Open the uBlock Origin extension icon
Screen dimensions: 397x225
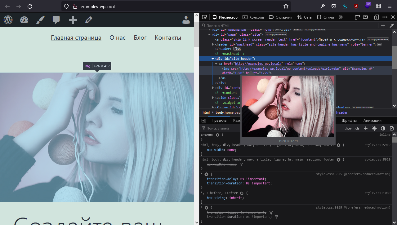[x=356, y=6]
